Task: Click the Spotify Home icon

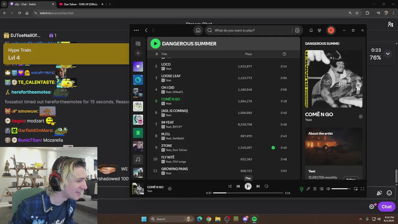Action: point(198,30)
